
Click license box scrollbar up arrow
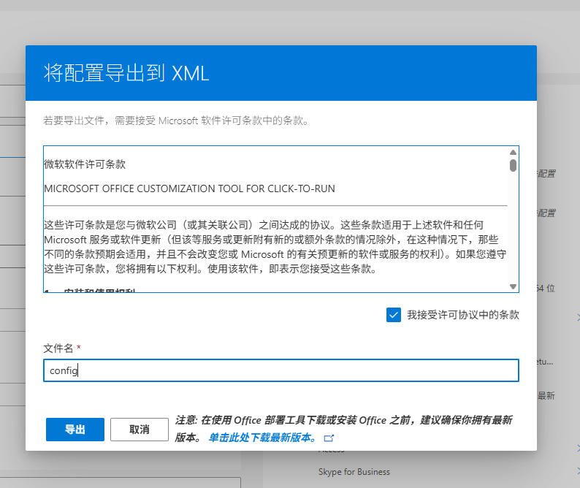[x=513, y=152]
